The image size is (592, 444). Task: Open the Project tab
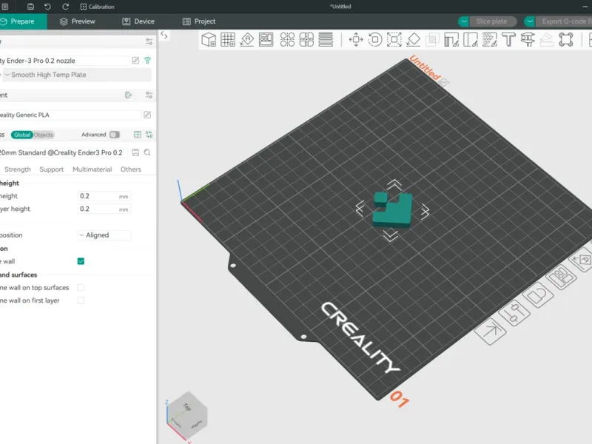pos(199,21)
